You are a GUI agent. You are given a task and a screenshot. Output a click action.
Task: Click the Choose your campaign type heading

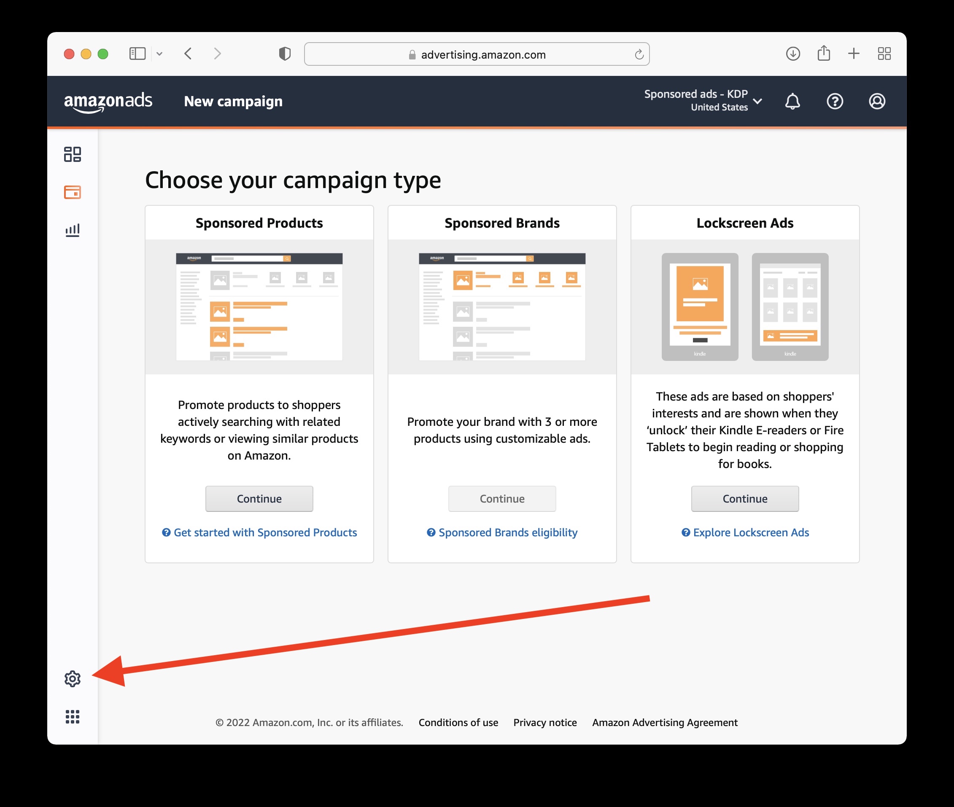(293, 180)
